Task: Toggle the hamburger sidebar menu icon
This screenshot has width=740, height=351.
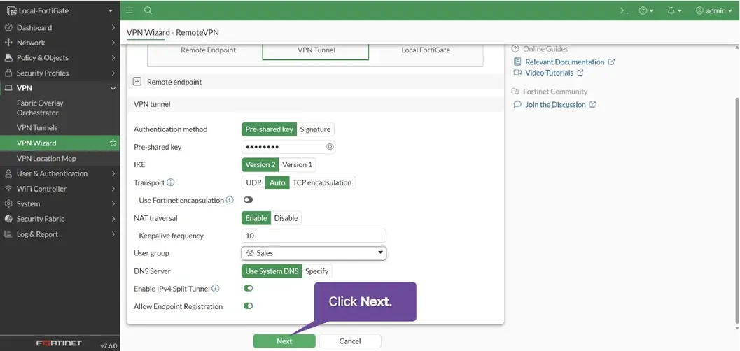Action: tap(130, 10)
